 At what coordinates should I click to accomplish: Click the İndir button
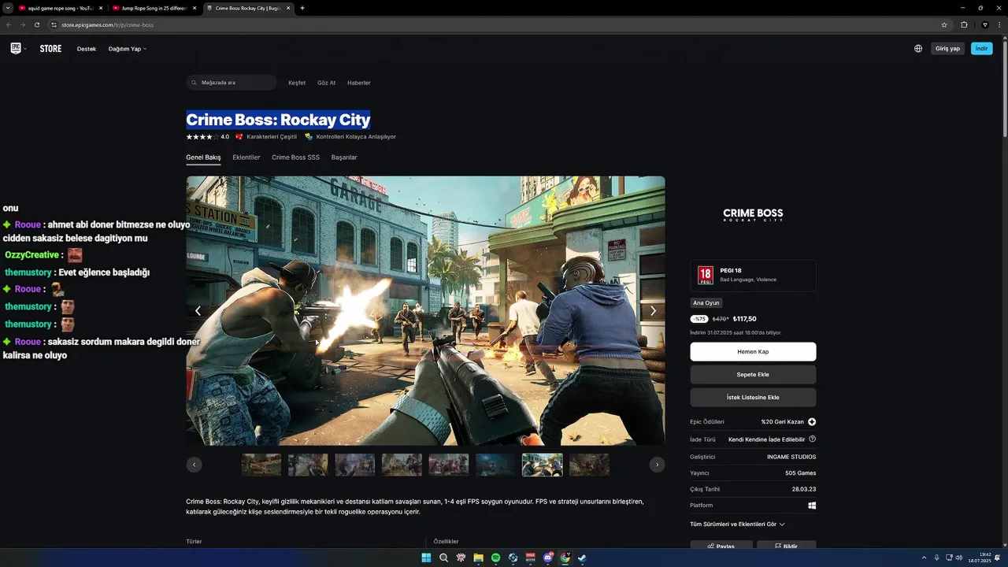(981, 49)
